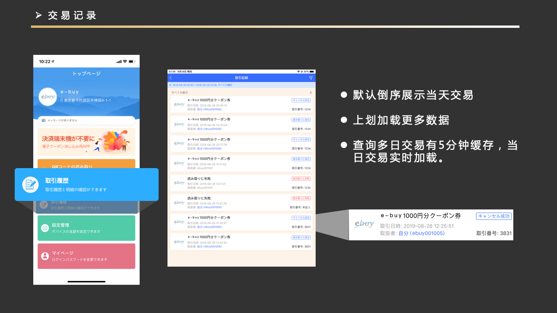Tap the back arrow in 取引記録 header
The height and width of the screenshot is (313, 557).
[171, 78]
